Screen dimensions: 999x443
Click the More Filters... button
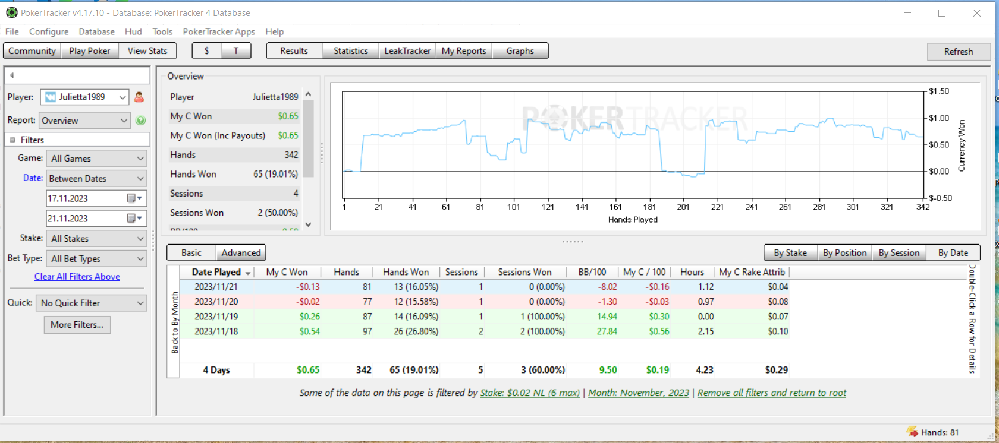77,325
